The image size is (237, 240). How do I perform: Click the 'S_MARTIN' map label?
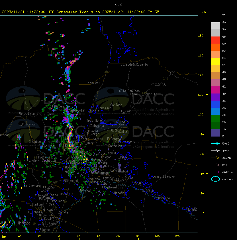[x=107, y=166]
